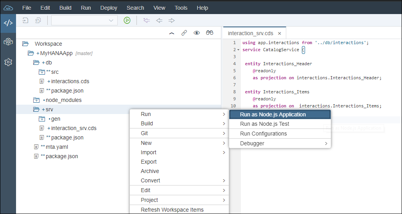Click the last edit location arrow icon
Screen dimensions: 402x214
click(x=147, y=20)
